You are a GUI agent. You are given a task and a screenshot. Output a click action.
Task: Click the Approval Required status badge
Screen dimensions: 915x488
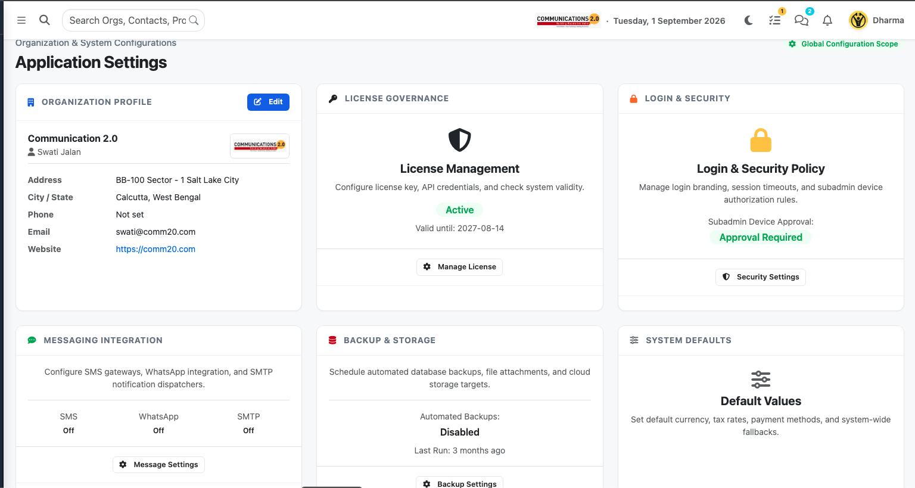[x=761, y=237]
